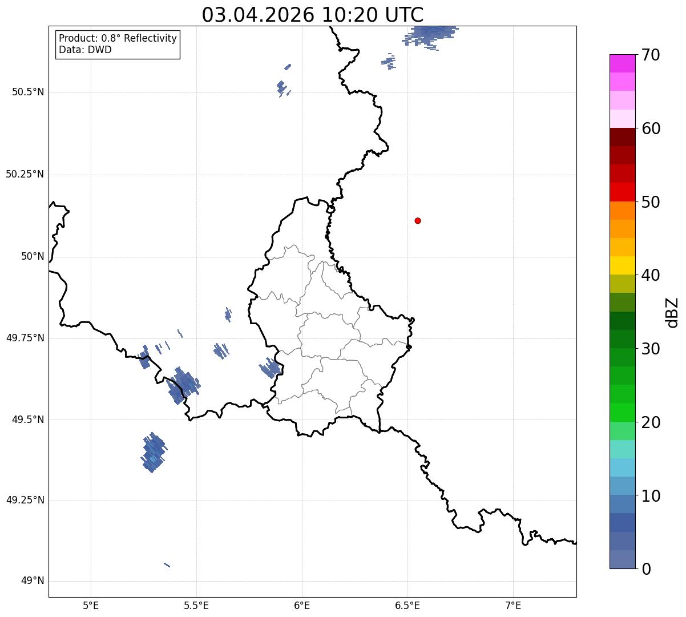Click the 5°E longitude tick label

pyautogui.click(x=91, y=605)
